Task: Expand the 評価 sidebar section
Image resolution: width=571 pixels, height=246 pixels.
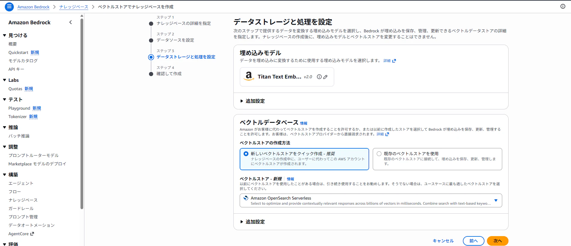Action: [x=5, y=244]
